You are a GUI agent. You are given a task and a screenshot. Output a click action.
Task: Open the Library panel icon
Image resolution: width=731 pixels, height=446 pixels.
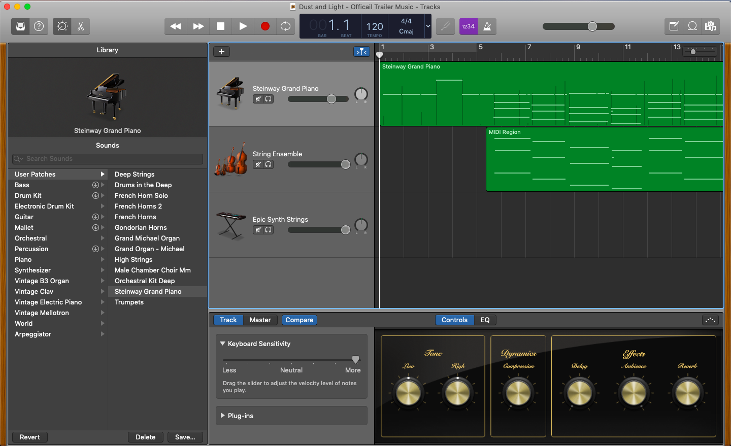(20, 26)
